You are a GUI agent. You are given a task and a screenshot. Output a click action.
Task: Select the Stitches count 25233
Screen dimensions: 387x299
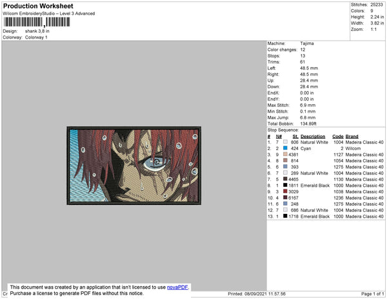pos(377,5)
